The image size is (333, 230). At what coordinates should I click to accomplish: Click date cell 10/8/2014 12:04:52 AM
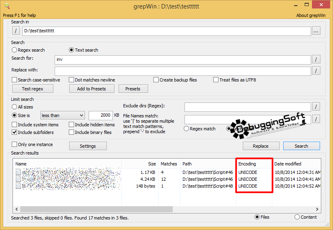(297, 186)
